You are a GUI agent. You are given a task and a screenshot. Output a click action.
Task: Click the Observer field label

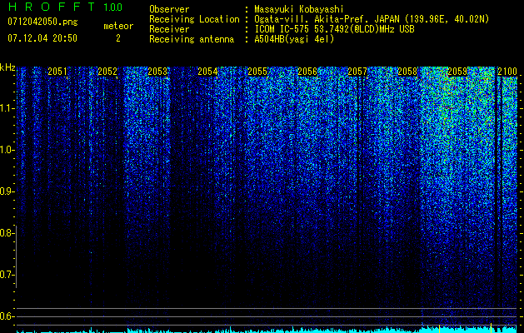(x=169, y=9)
